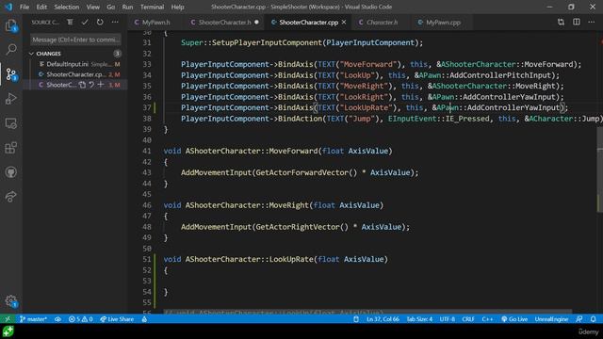Image resolution: width=603 pixels, height=339 pixels.
Task: Click the Commit checkmark icon
Action: click(x=85, y=23)
